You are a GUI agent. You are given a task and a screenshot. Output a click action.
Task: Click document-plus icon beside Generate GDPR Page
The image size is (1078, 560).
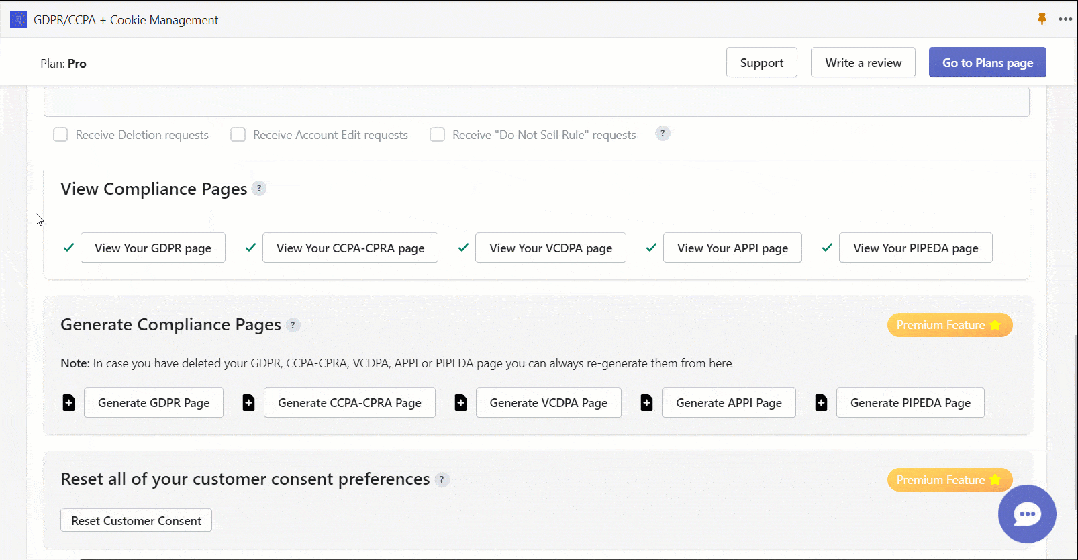click(x=68, y=403)
